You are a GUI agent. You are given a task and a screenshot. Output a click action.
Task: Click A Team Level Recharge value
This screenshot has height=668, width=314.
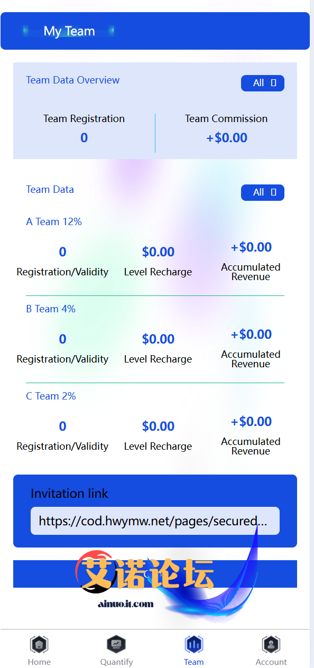pos(158,252)
